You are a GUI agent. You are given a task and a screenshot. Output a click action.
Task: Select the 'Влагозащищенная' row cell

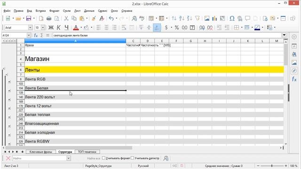(75, 123)
